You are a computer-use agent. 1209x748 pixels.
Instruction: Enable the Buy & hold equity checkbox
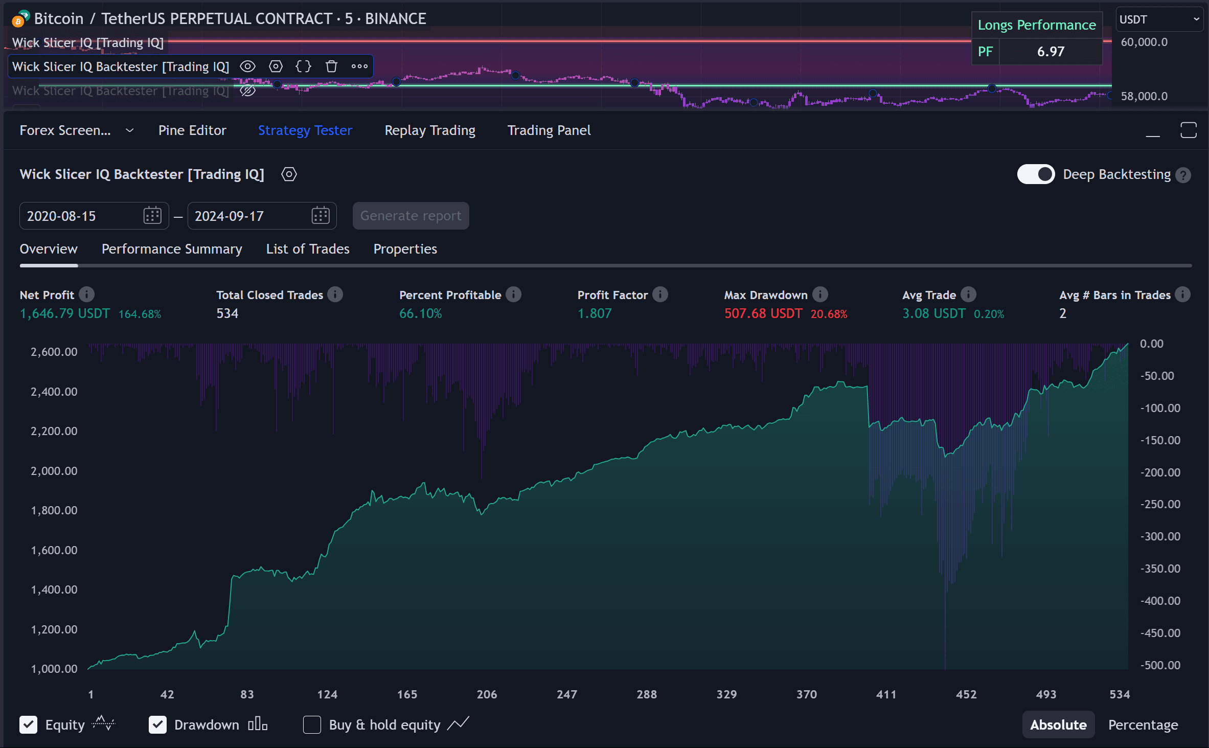point(312,724)
